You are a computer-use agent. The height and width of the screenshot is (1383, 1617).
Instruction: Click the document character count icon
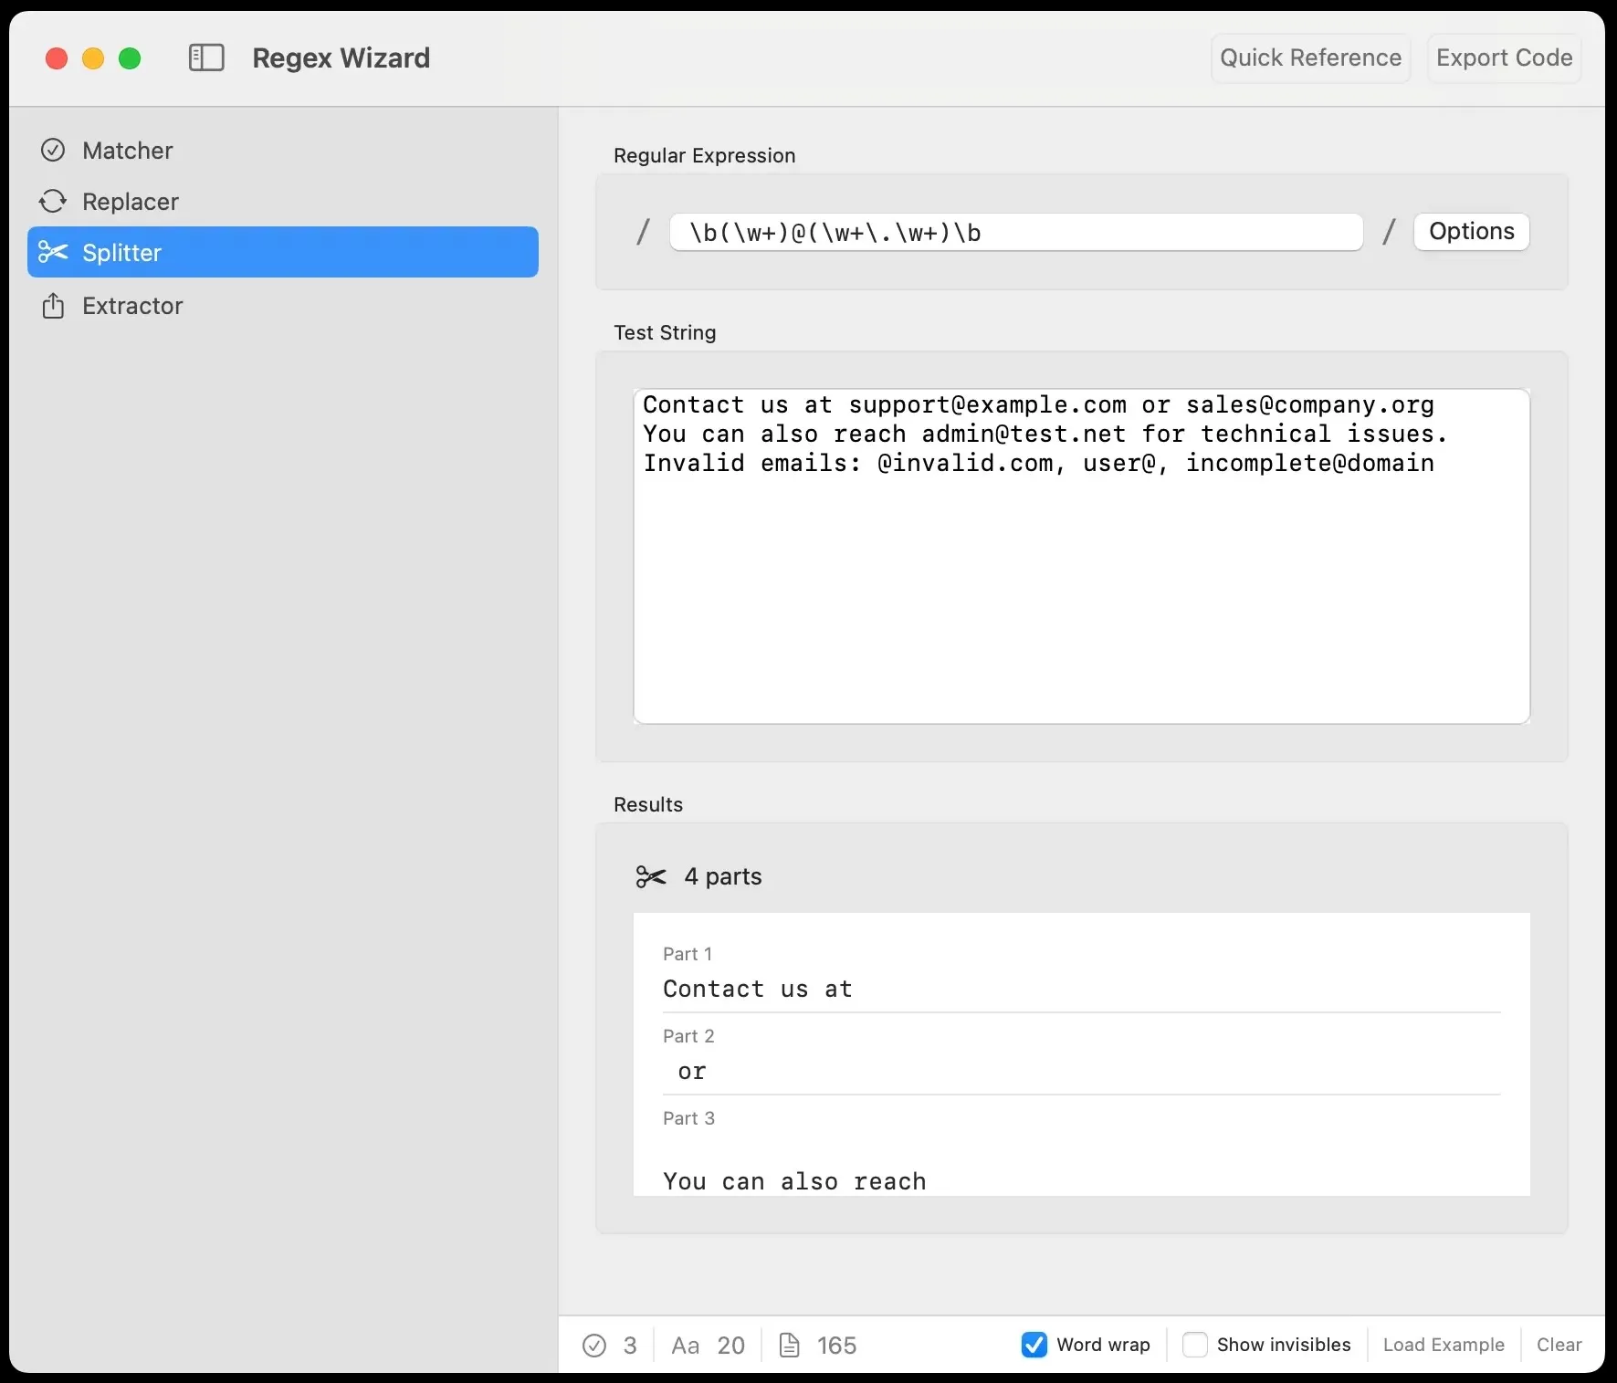tap(790, 1346)
